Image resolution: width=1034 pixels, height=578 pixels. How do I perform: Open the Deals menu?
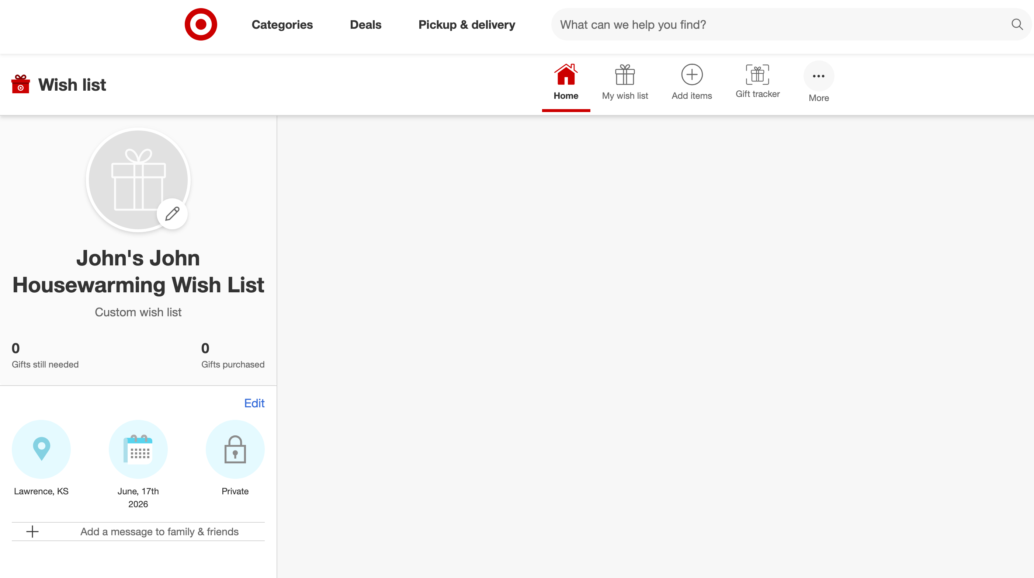tap(365, 24)
